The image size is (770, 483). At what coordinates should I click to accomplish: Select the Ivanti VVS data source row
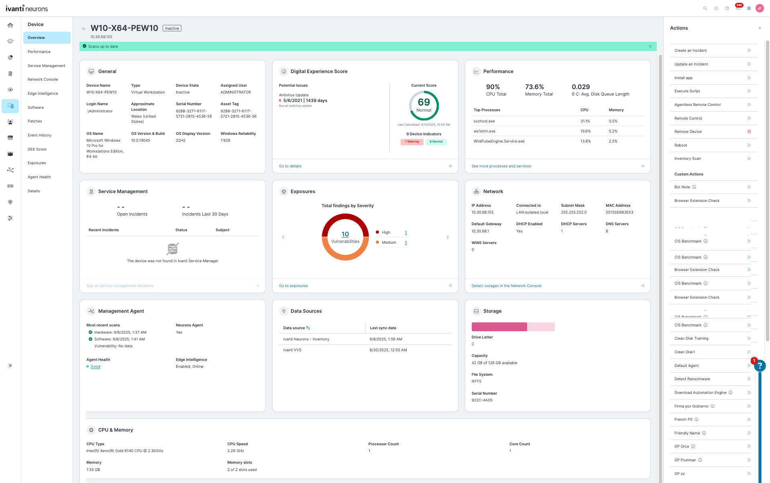[x=365, y=350]
